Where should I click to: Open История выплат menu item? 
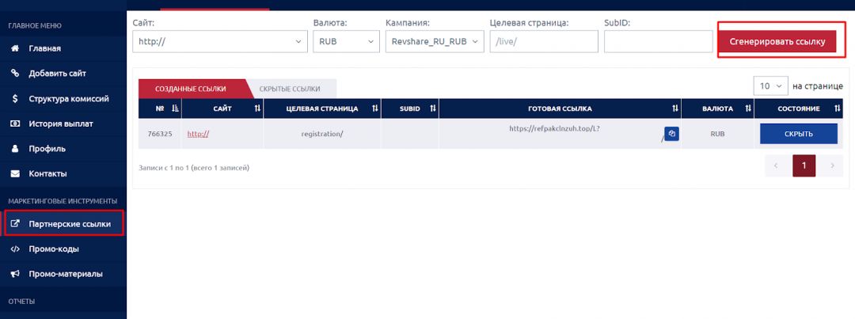coord(63,123)
